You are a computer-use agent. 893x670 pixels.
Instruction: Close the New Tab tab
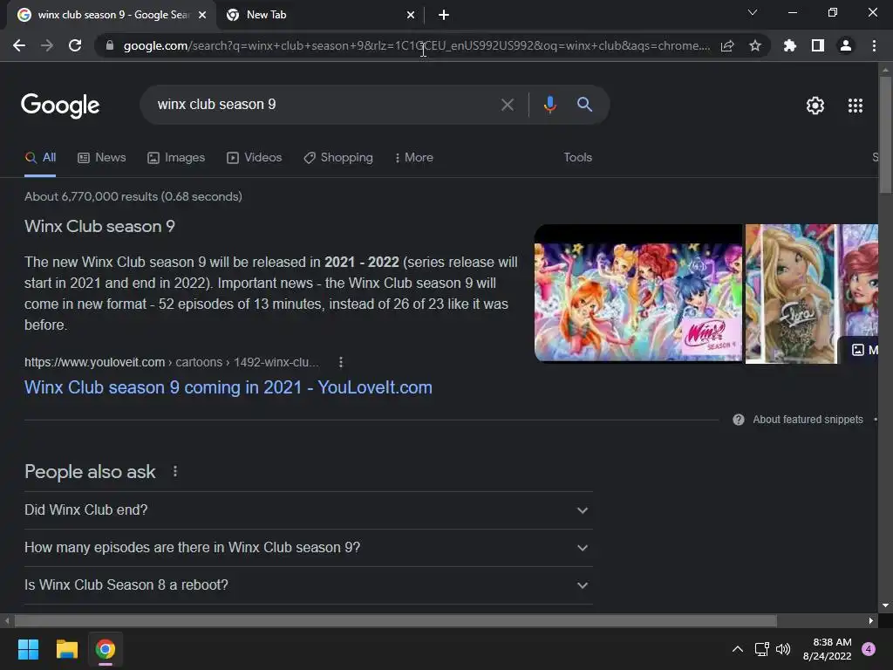coord(411,15)
